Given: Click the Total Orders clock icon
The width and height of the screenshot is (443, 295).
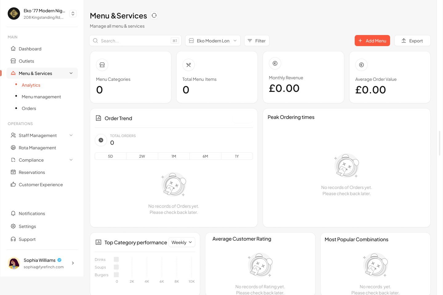Looking at the screenshot, I should pos(101,140).
